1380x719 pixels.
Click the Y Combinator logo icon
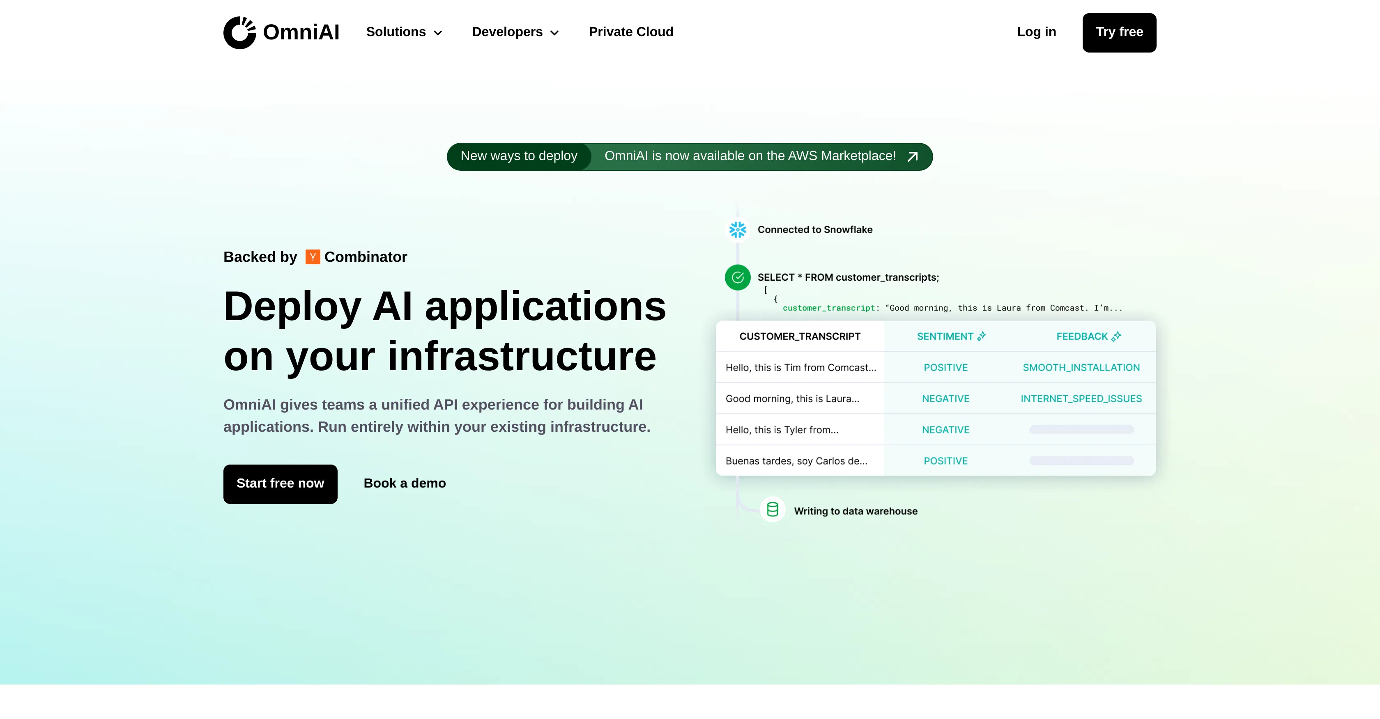(312, 256)
